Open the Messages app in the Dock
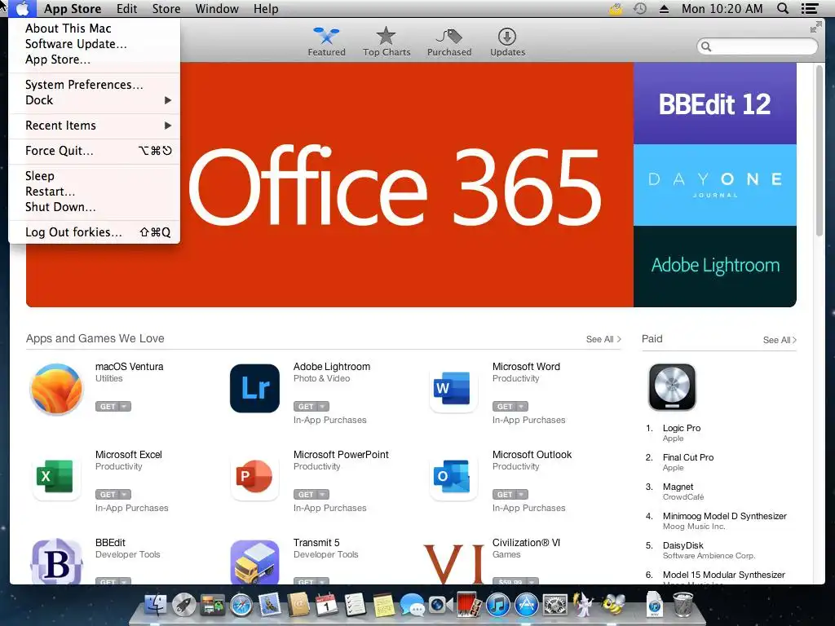Viewport: 835px width, 626px height. (412, 606)
